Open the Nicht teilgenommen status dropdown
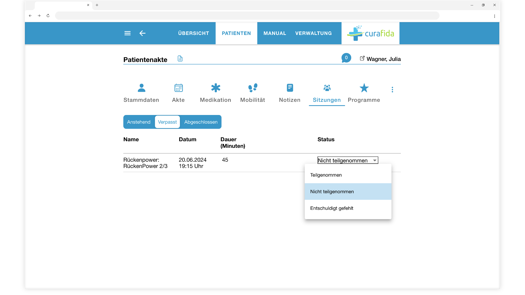This screenshot has height=295, width=525. click(x=348, y=160)
